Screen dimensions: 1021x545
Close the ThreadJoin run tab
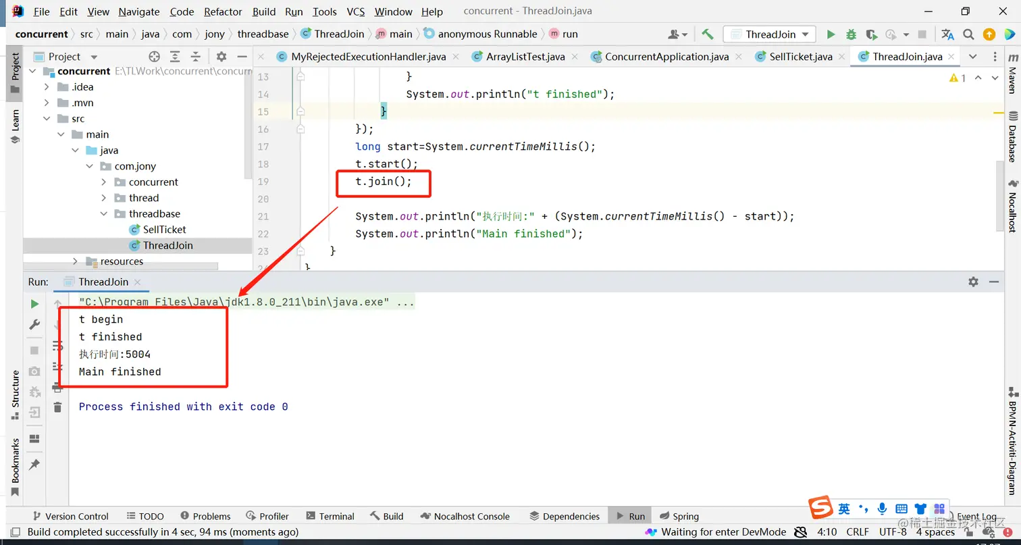138,282
